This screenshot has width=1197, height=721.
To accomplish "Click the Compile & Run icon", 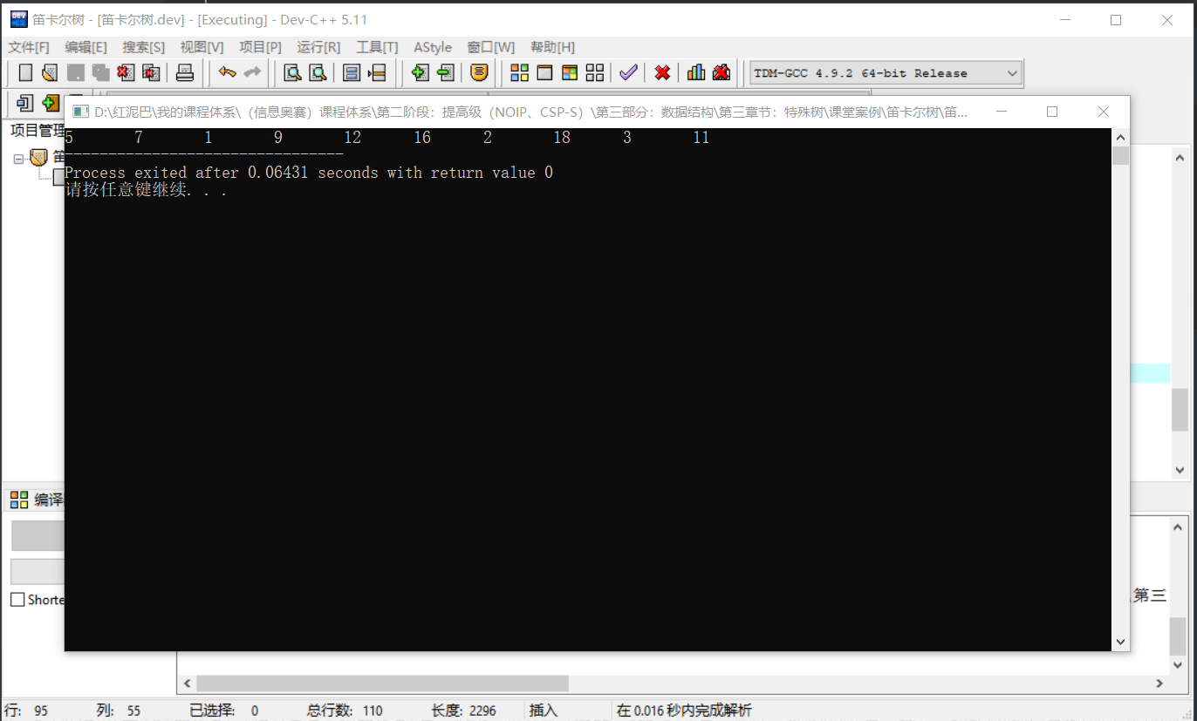I will coord(570,73).
